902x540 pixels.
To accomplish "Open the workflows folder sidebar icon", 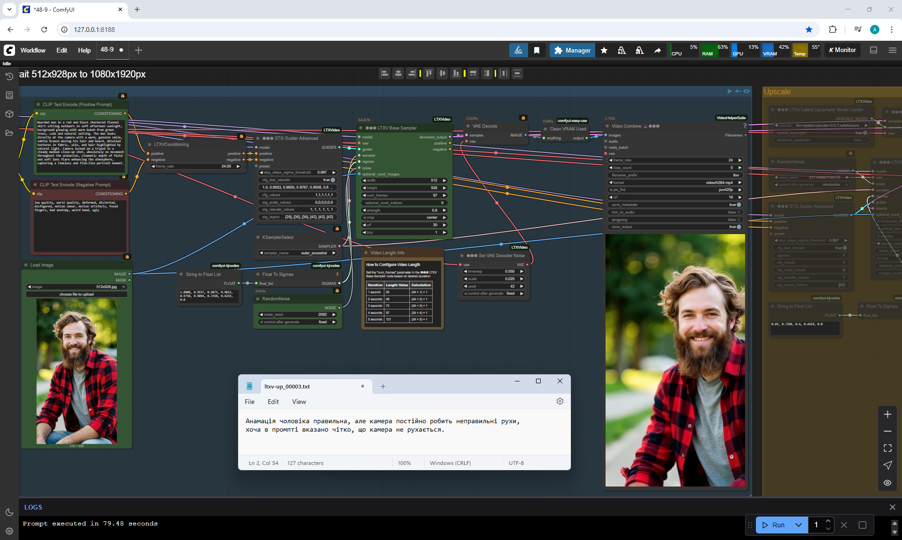I will (x=9, y=133).
